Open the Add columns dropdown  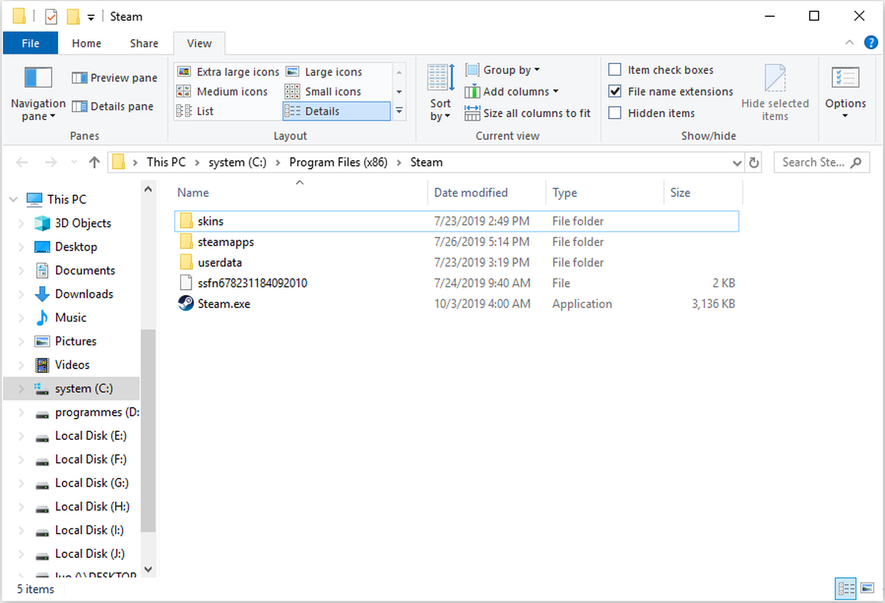(511, 91)
